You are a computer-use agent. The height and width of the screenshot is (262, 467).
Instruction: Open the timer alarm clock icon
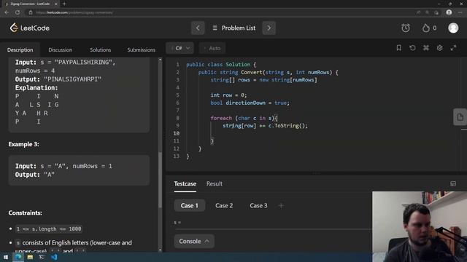pos(406,28)
